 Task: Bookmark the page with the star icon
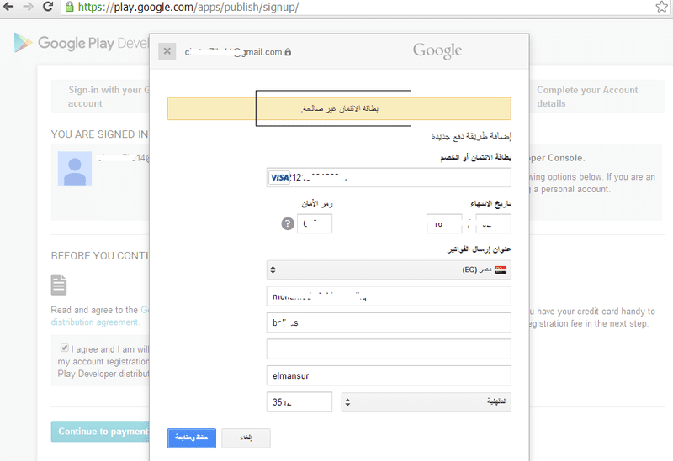click(x=661, y=7)
